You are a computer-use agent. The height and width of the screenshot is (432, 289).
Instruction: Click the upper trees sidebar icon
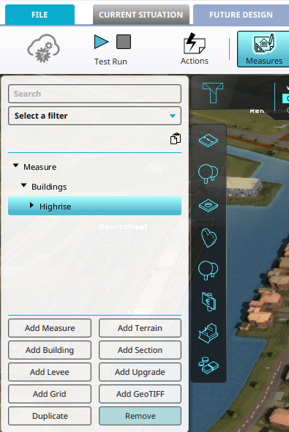[x=208, y=174]
